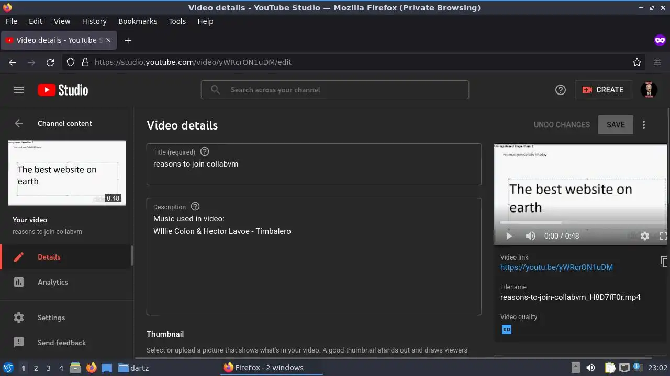Viewport: 670px width, 376px height.
Task: Click the UNDO CHANGES button
Action: (x=562, y=125)
